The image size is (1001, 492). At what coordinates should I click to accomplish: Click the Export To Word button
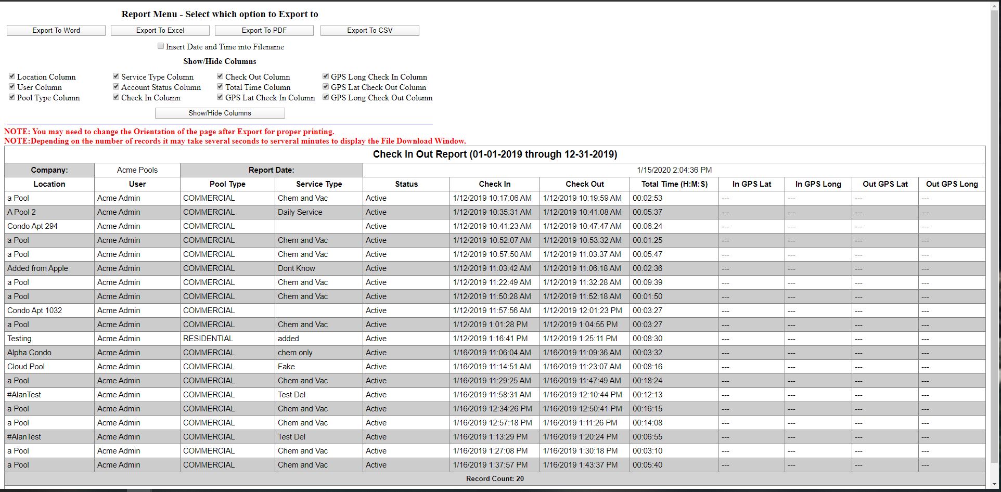pyautogui.click(x=56, y=31)
